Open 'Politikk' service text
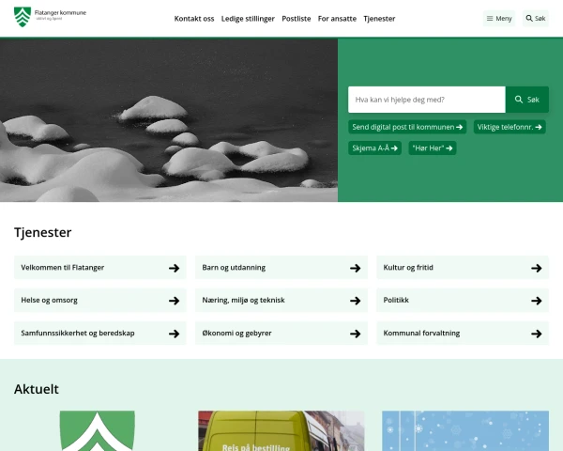This screenshot has width=563, height=451. [x=396, y=300]
